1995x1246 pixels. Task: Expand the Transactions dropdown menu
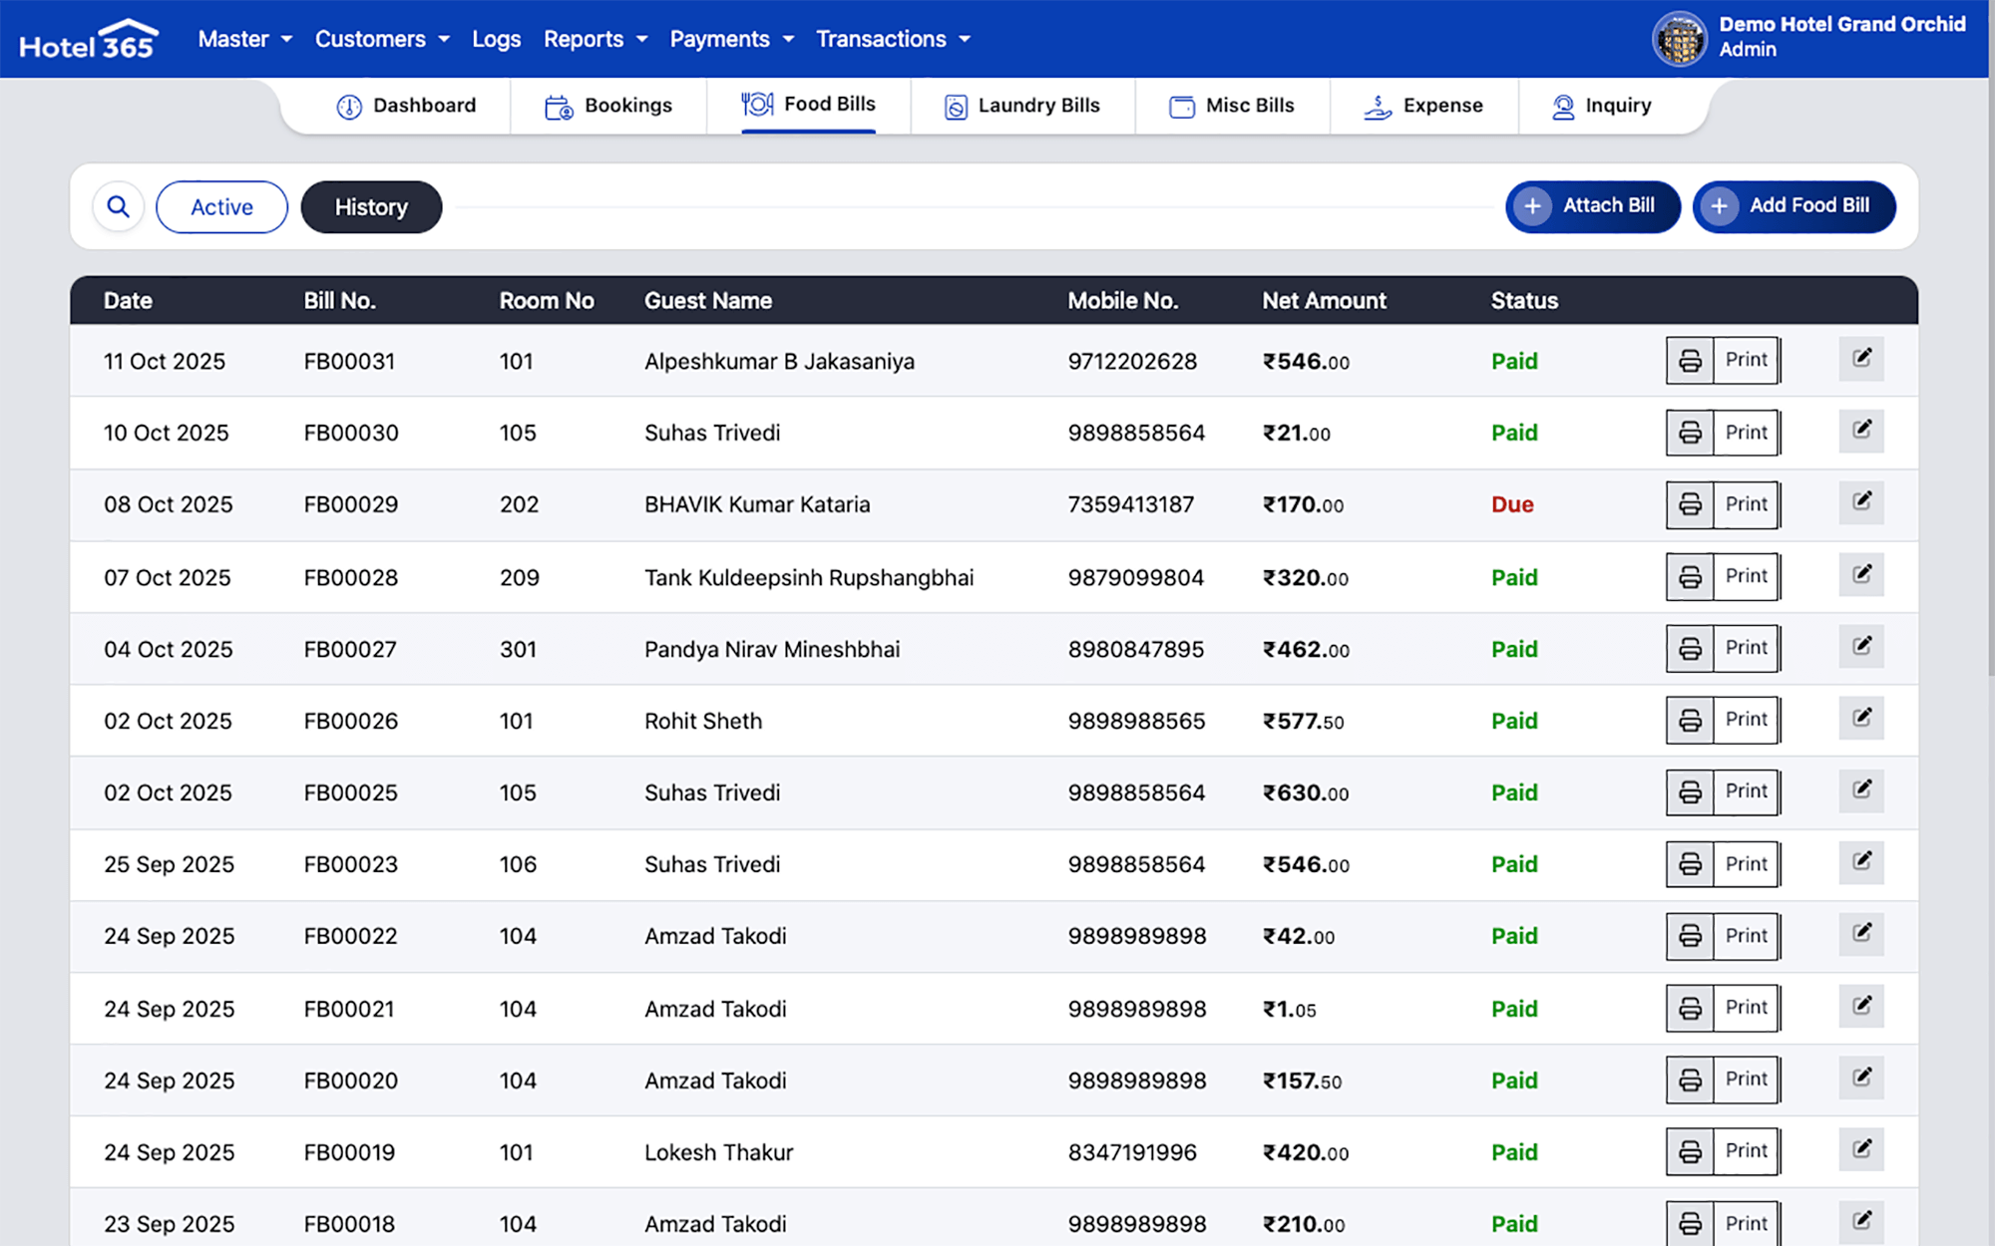click(x=893, y=39)
